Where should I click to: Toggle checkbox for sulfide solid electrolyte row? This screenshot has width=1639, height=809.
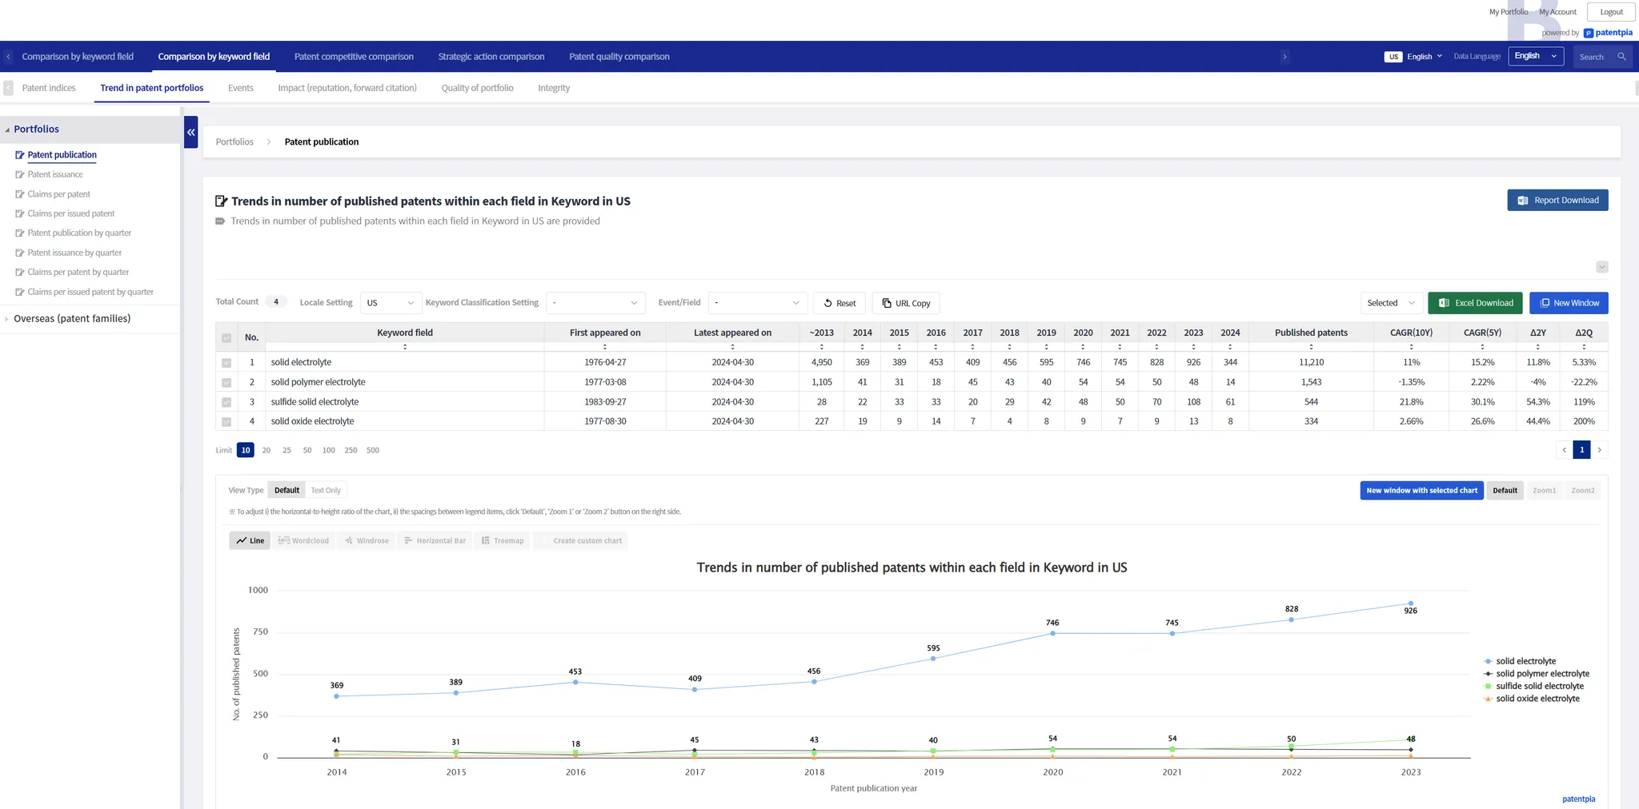(x=226, y=402)
